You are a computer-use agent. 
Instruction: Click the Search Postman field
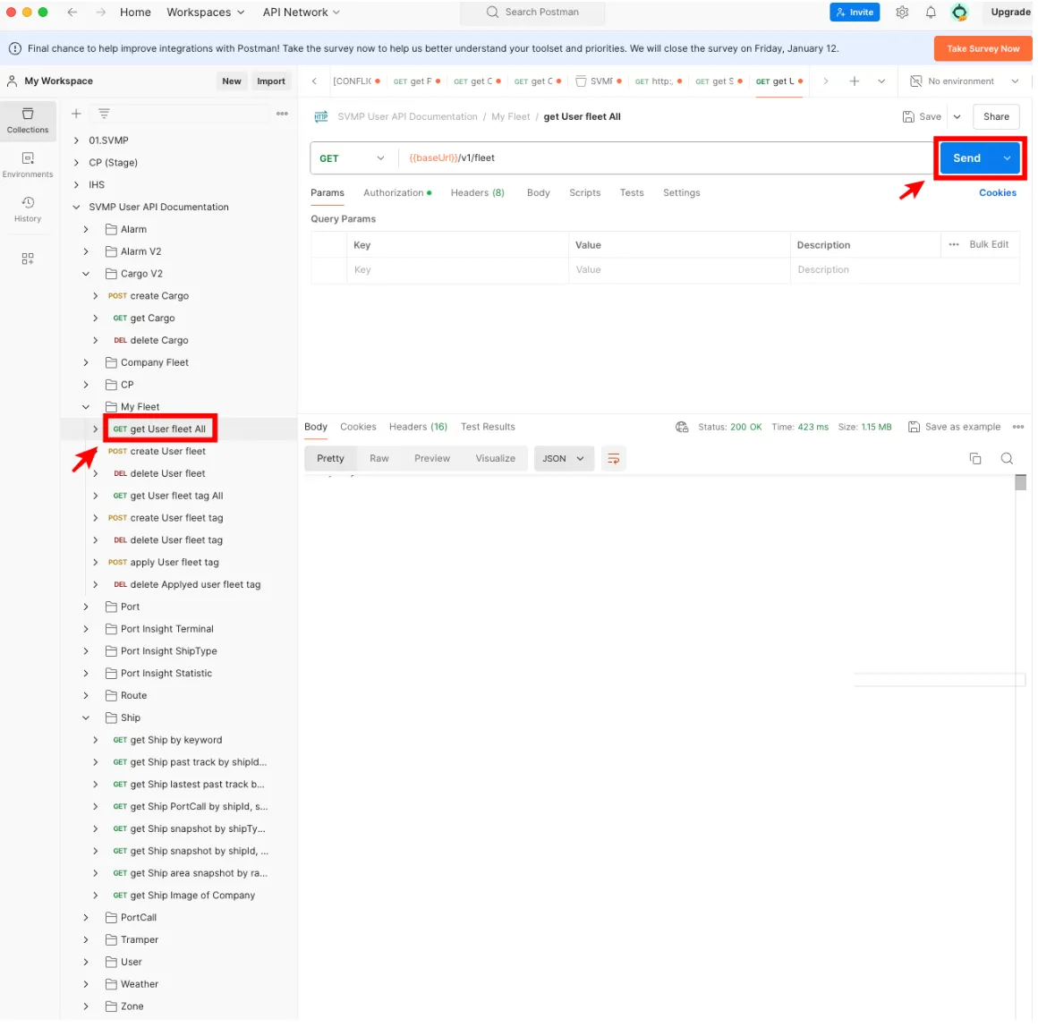533,13
